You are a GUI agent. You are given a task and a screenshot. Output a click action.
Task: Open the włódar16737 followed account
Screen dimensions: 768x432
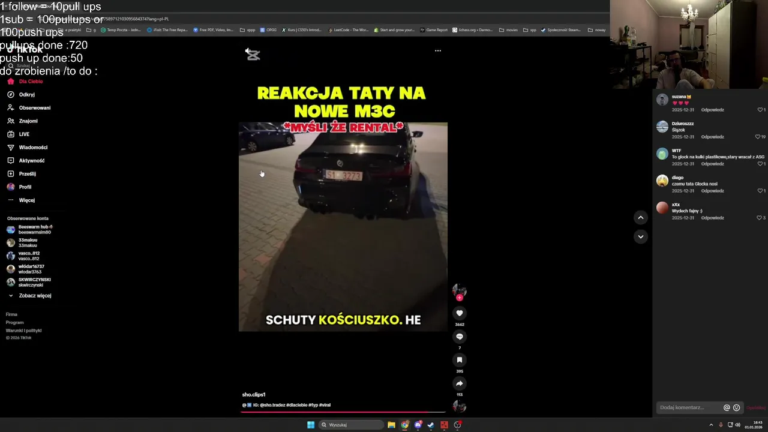pyautogui.click(x=26, y=269)
